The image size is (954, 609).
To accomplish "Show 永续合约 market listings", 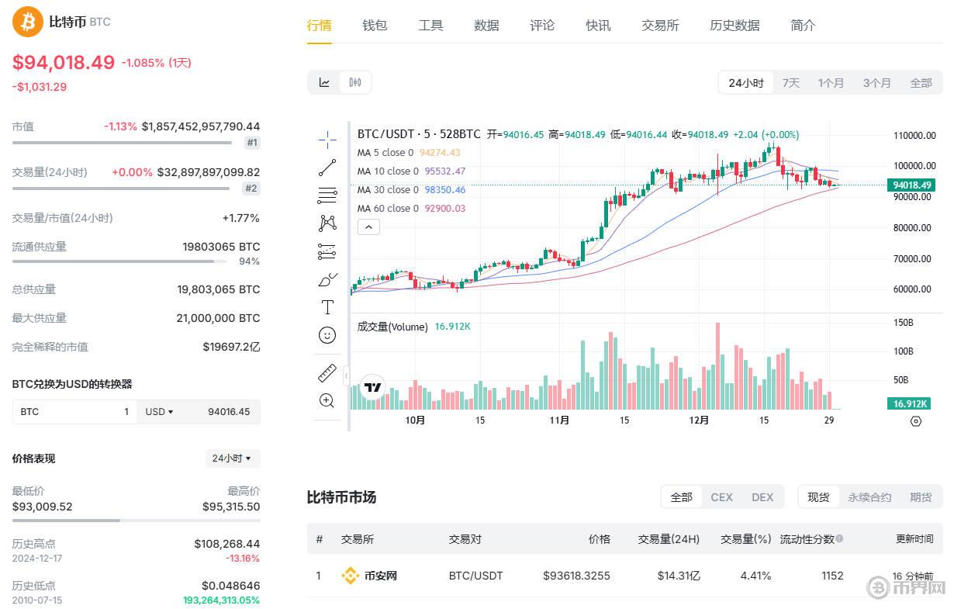I will pyautogui.click(x=869, y=497).
